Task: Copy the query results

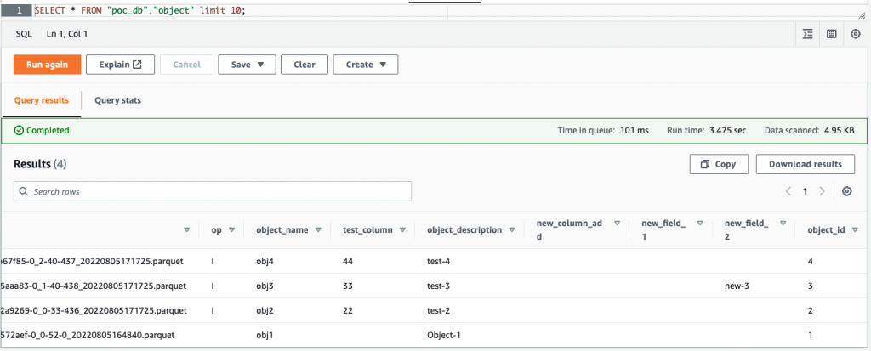Action: pos(719,164)
